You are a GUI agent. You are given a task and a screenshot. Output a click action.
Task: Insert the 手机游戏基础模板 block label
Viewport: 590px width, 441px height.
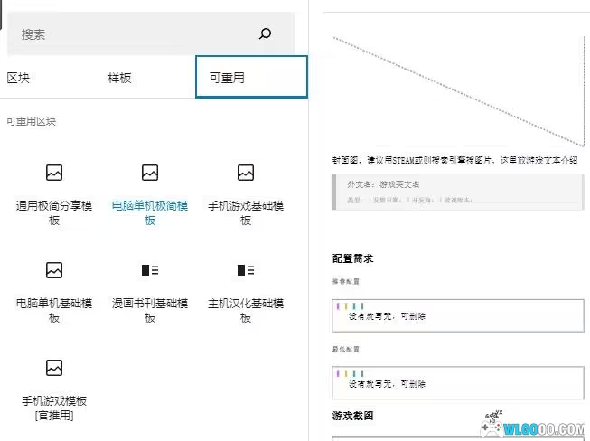[246, 213]
